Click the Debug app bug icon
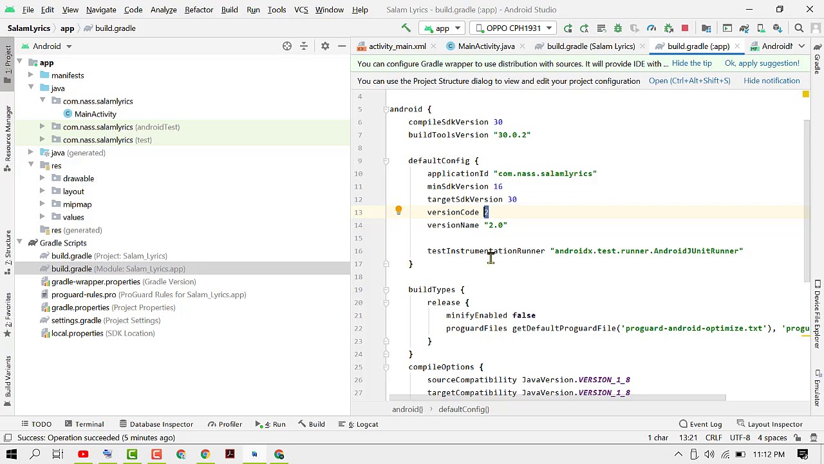Viewport: 824px width, 464px height. [618, 28]
